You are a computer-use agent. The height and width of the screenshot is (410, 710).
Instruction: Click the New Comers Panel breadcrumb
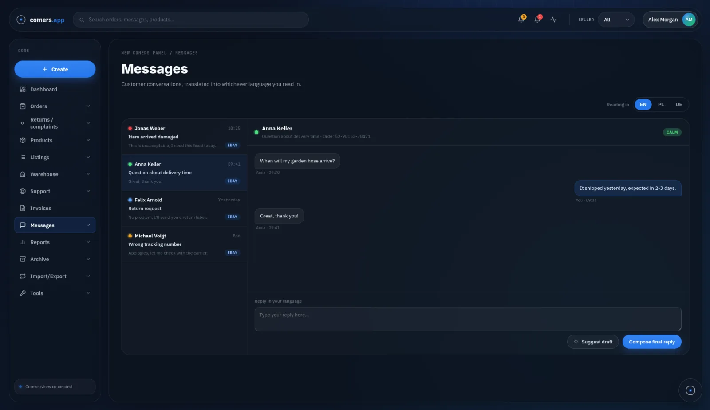click(x=144, y=53)
